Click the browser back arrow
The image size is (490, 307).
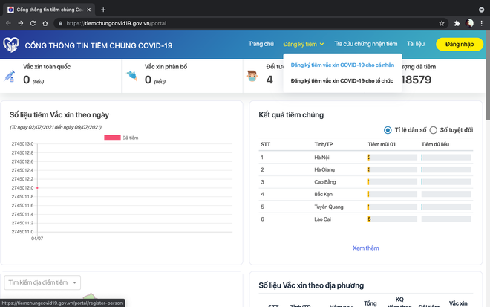click(x=8, y=23)
